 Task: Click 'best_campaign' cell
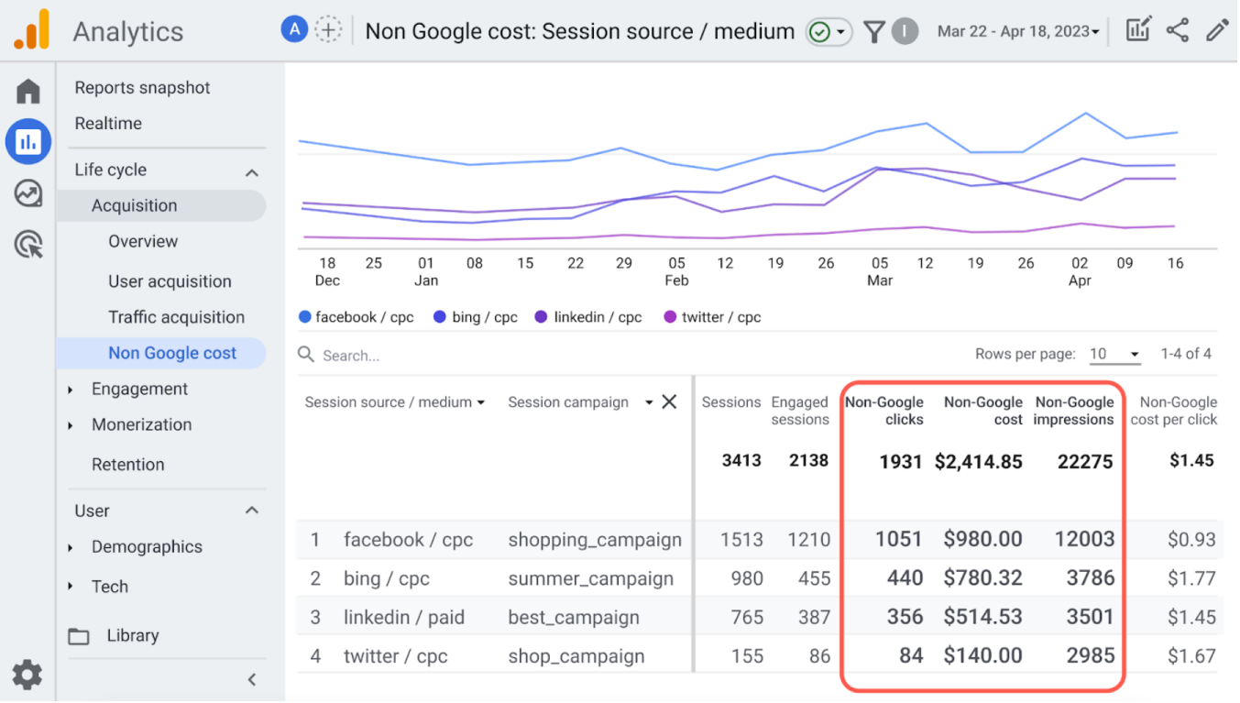tap(574, 618)
